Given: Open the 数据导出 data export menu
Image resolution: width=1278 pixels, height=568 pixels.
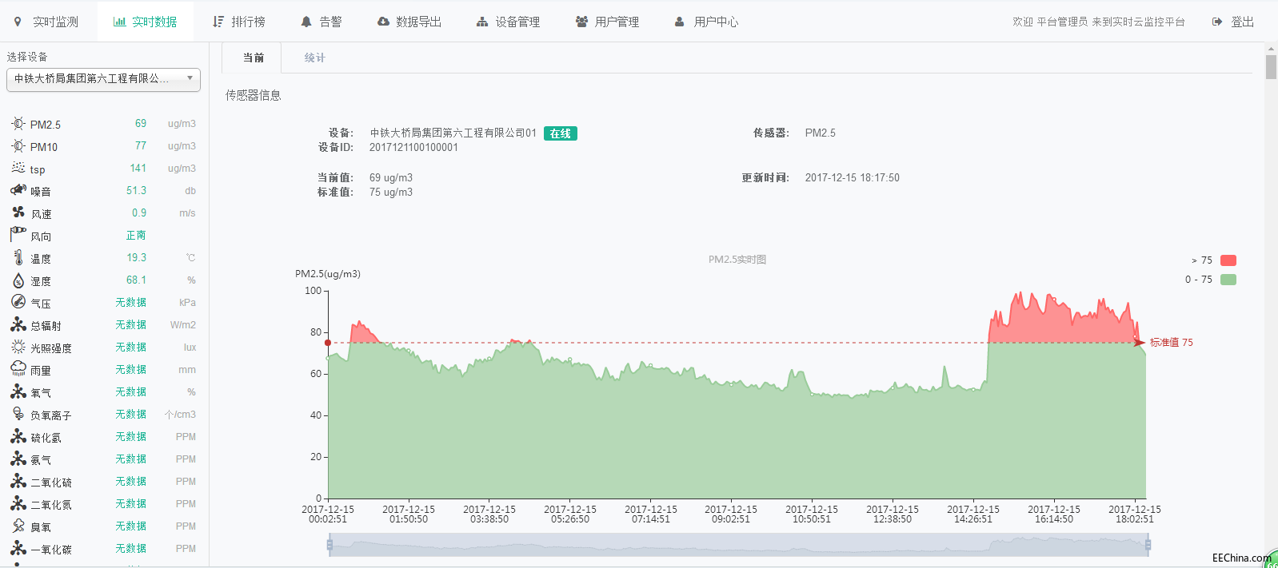Looking at the screenshot, I should [x=409, y=22].
